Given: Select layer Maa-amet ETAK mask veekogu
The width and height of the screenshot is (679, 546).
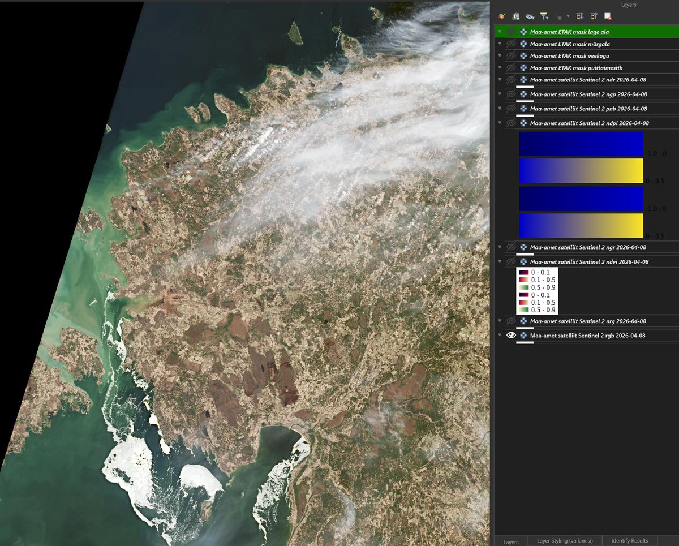Looking at the screenshot, I should click(570, 55).
